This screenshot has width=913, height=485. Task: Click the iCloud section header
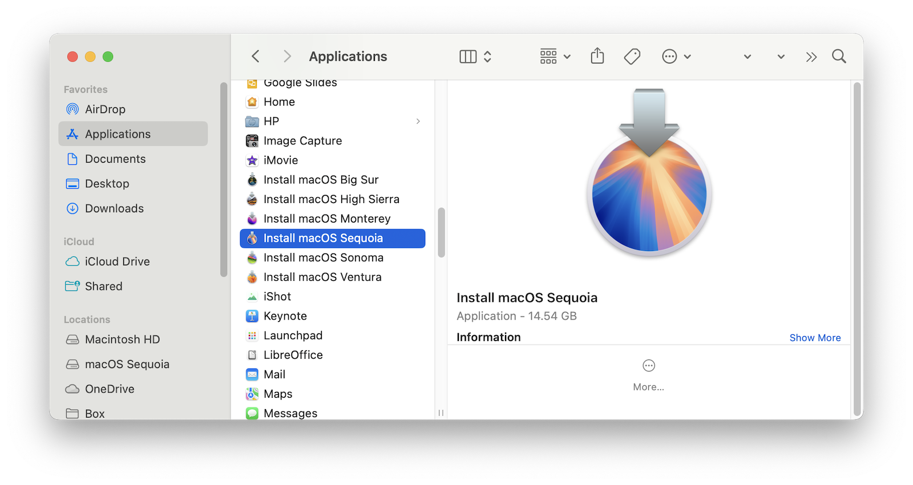pos(79,242)
